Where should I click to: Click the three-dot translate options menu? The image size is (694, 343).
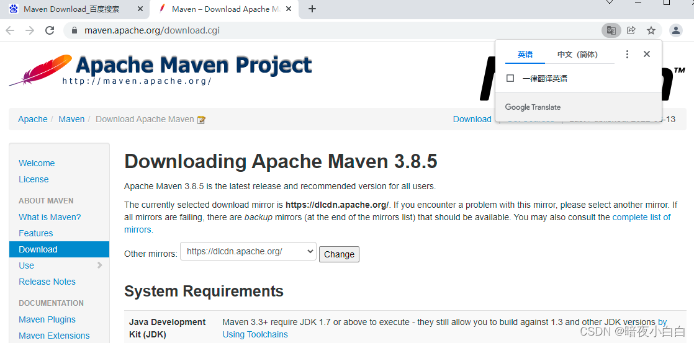tap(627, 55)
